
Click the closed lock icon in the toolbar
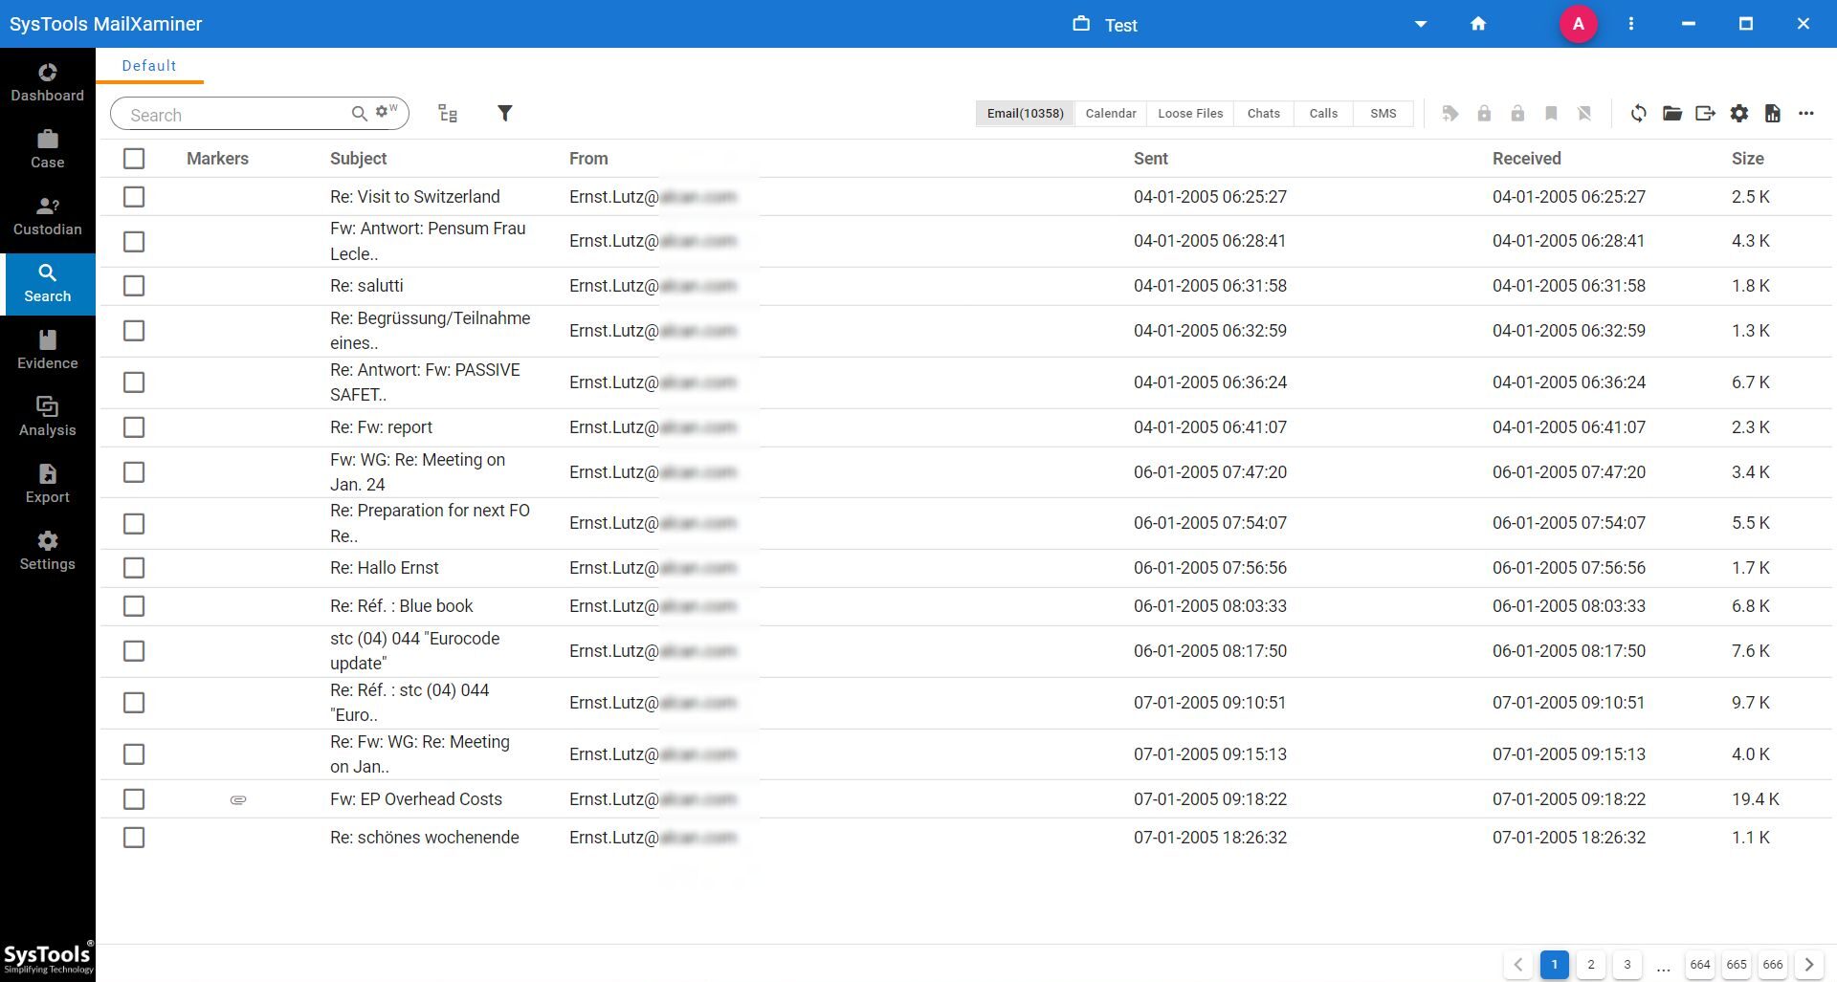(1484, 114)
